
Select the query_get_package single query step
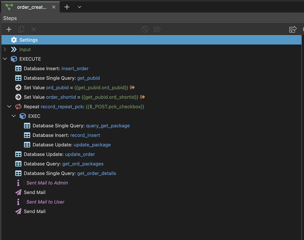81,126
